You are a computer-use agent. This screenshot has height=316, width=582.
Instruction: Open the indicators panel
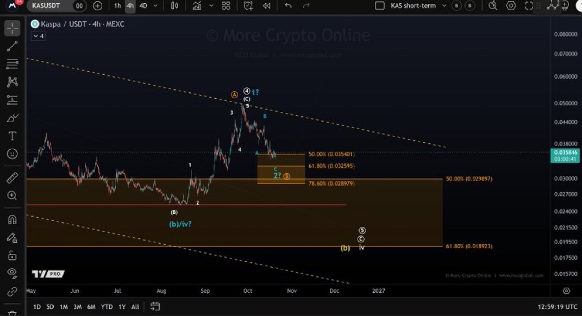point(197,5)
